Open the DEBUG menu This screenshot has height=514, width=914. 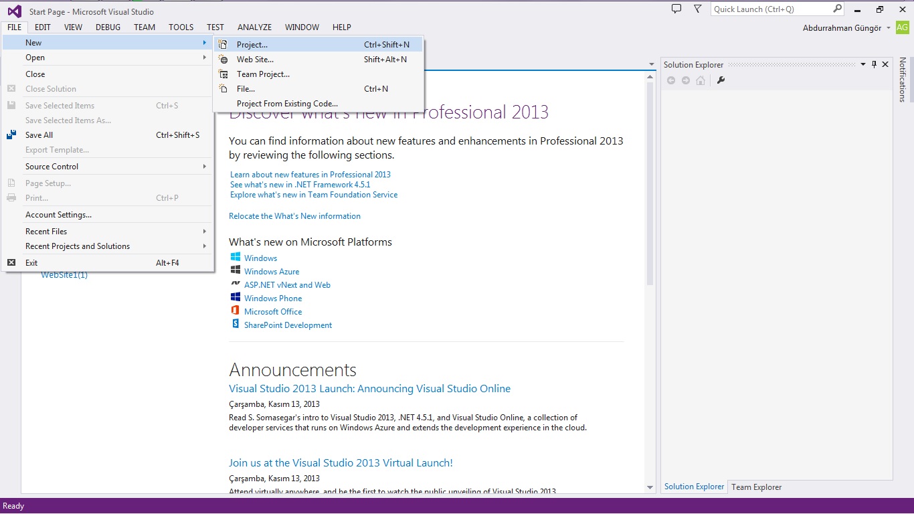(x=108, y=27)
